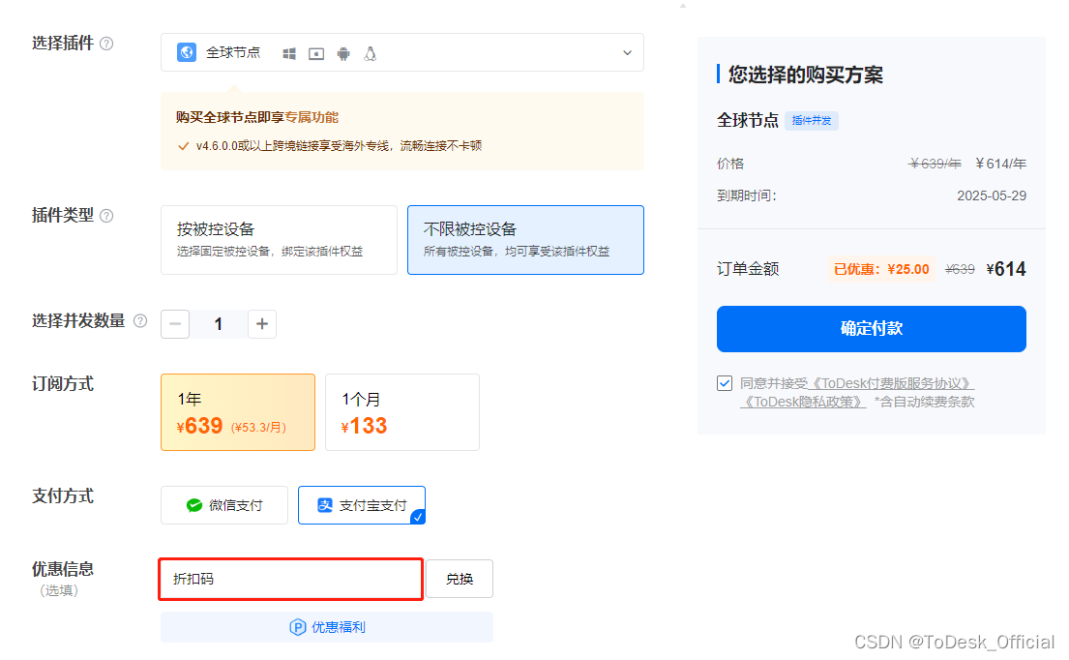Click the concurrent quantity value field
1069x660 pixels.
point(219,324)
